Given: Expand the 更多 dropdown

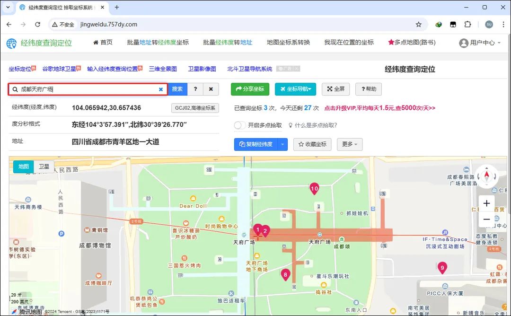Looking at the screenshot, I should pos(350,144).
